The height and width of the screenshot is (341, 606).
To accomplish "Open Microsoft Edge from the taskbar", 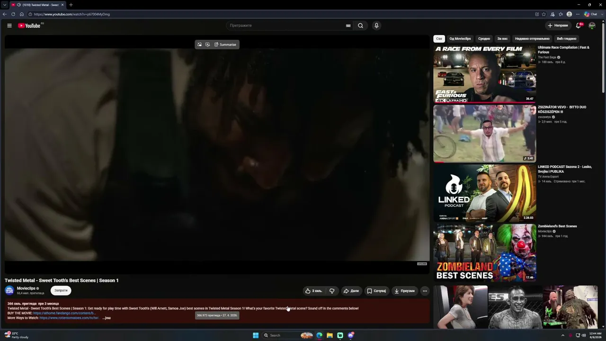I will point(320,335).
